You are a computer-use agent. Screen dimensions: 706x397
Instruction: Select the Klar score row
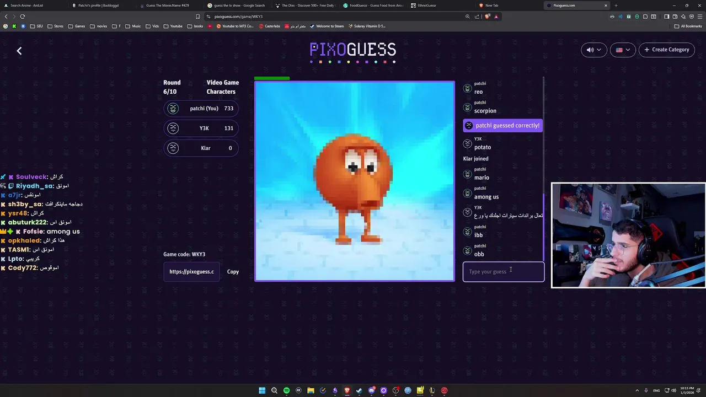click(x=201, y=148)
